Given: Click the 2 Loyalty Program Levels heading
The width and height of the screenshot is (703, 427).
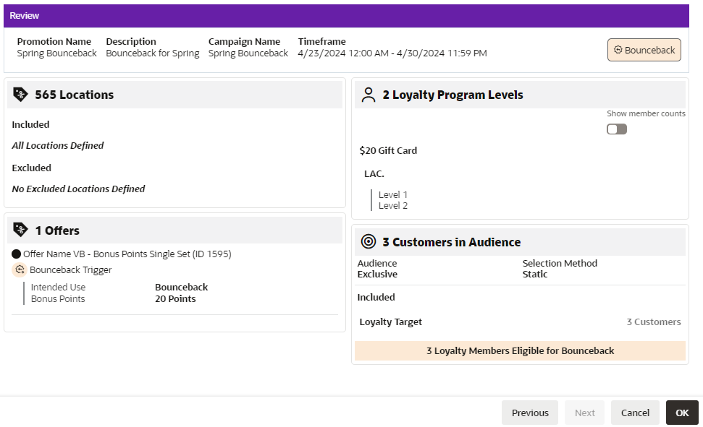Looking at the screenshot, I should [452, 95].
